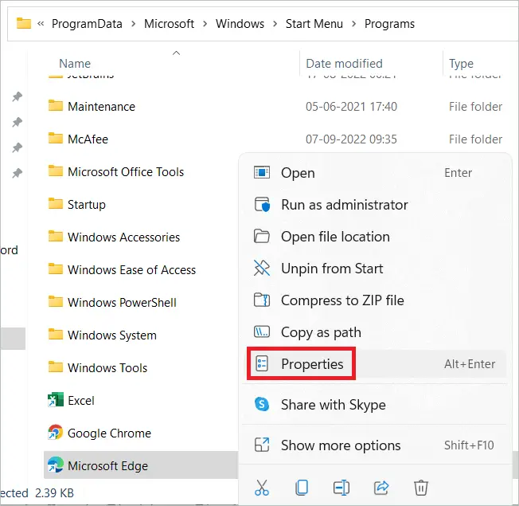The width and height of the screenshot is (519, 506).
Task: Click the 2.39 KB status bar text
Action: [55, 492]
